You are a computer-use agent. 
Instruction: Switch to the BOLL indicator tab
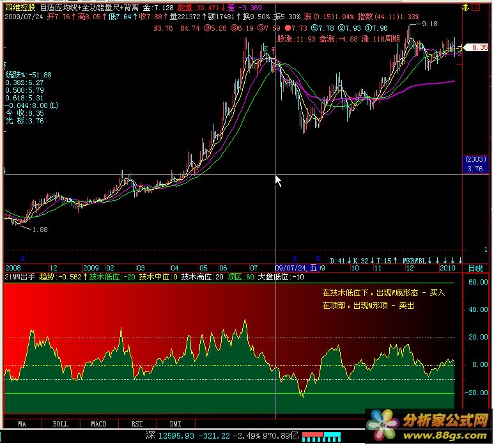tap(61, 424)
